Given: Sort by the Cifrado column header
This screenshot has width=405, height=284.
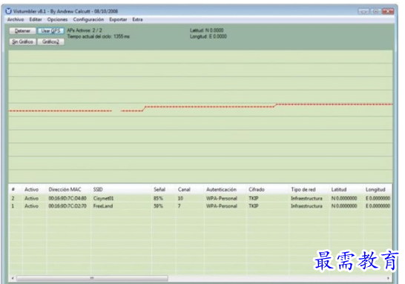Looking at the screenshot, I should pyautogui.click(x=257, y=190).
